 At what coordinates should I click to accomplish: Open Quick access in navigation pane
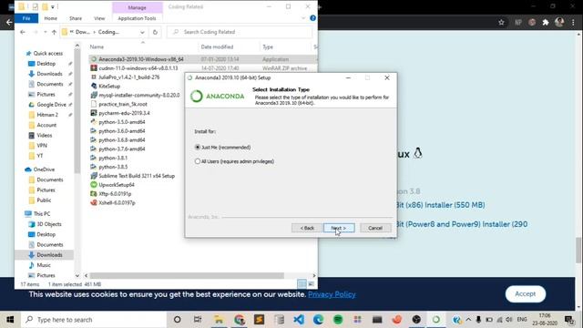coord(47,53)
